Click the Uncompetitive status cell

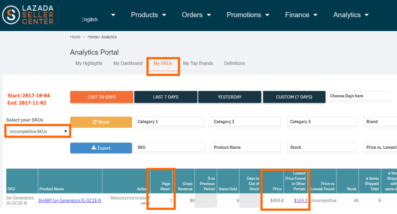(x=323, y=200)
